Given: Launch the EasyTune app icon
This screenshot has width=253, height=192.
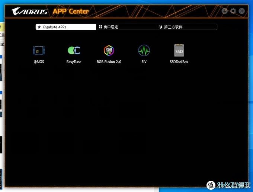Looking at the screenshot, I should [74, 50].
